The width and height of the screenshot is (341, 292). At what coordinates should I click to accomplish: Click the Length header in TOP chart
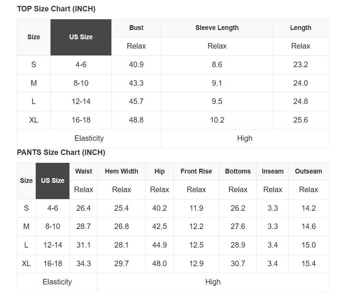coord(300,28)
